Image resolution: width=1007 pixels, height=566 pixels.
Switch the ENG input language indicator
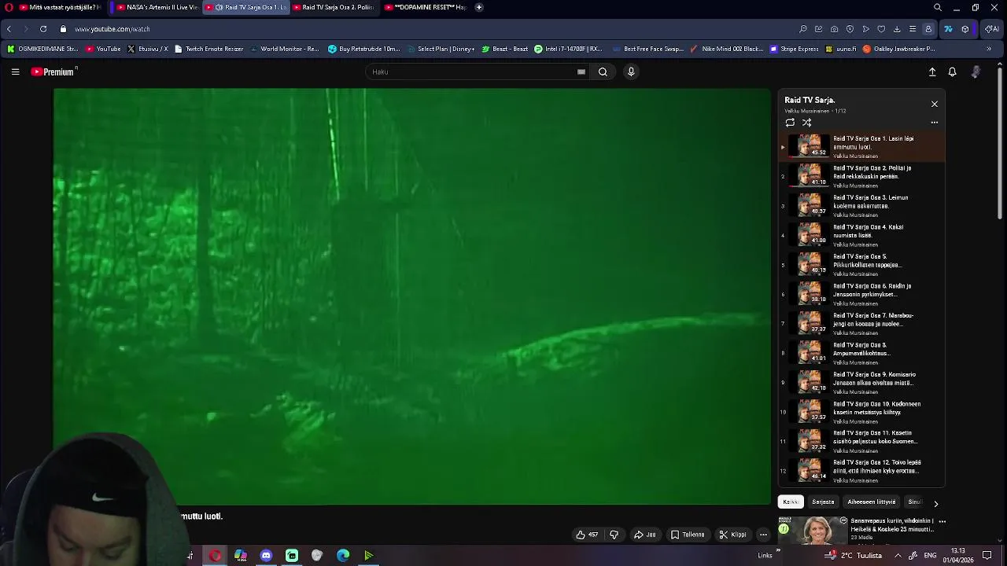(930, 556)
